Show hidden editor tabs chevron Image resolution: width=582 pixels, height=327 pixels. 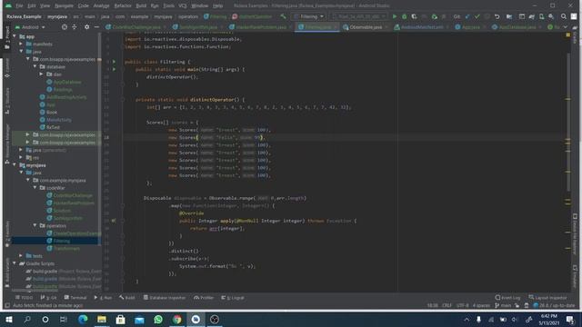pyautogui.click(x=566, y=27)
